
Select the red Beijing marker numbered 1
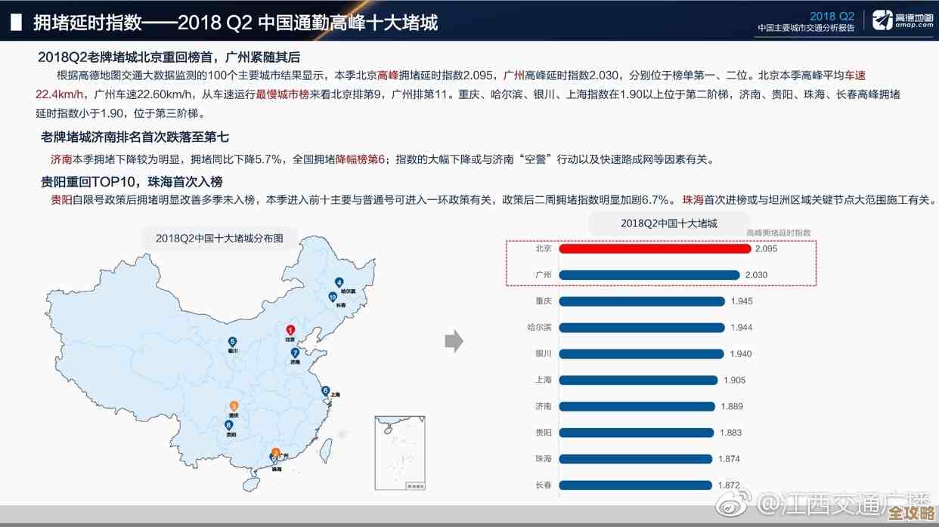290,329
